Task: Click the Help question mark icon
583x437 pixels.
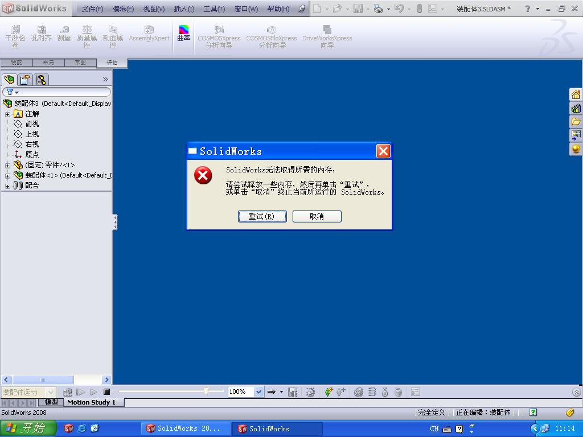Action: 527,9
